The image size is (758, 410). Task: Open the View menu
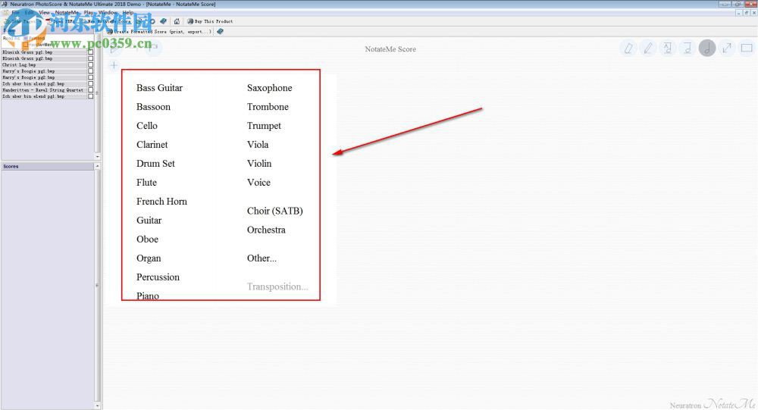point(44,13)
